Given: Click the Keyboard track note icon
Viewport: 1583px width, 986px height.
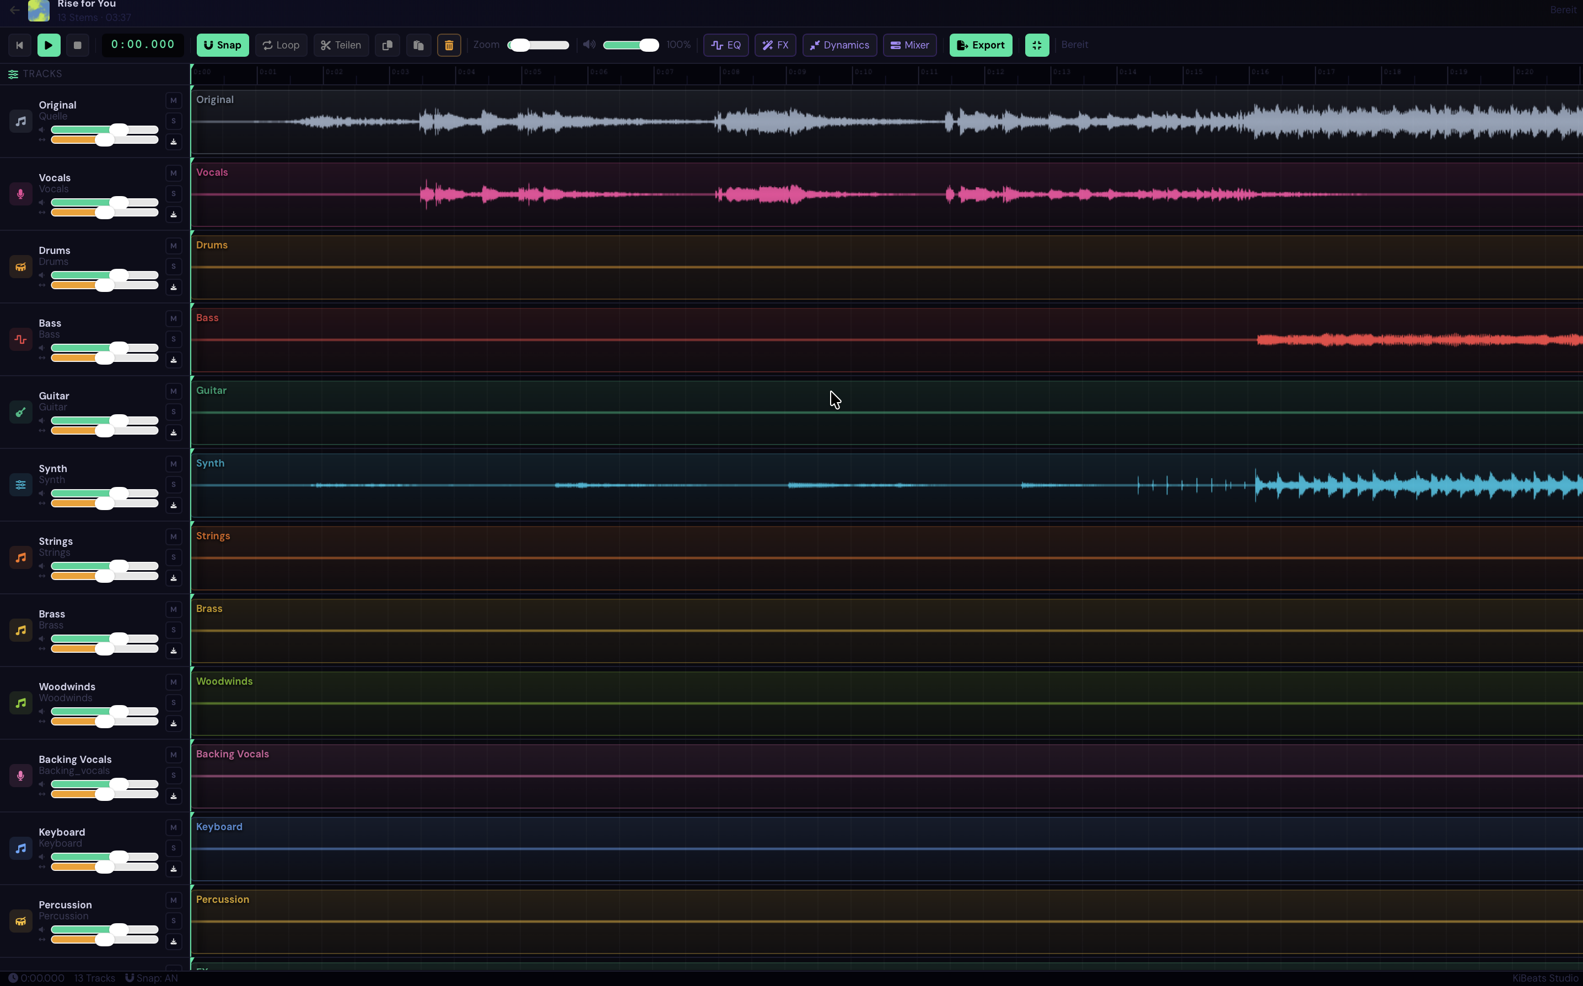Looking at the screenshot, I should pyautogui.click(x=21, y=848).
